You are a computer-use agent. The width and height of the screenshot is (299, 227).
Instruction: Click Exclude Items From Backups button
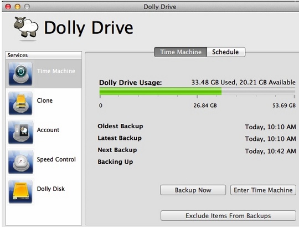(x=228, y=216)
